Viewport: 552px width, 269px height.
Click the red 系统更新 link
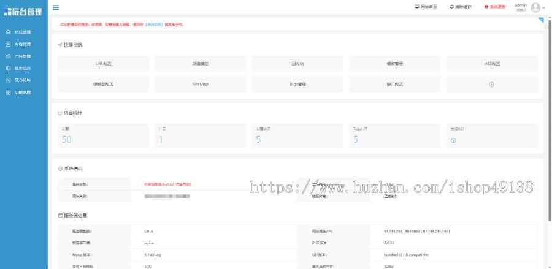tap(498, 7)
